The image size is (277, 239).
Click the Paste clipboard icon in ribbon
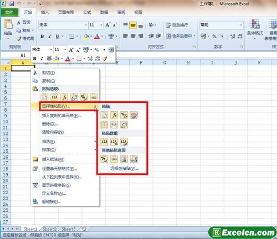pos(8,24)
